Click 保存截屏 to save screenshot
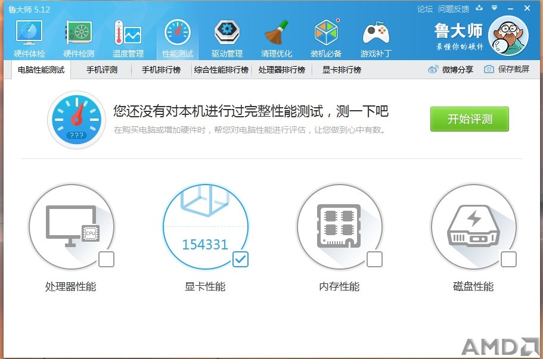 pos(507,69)
